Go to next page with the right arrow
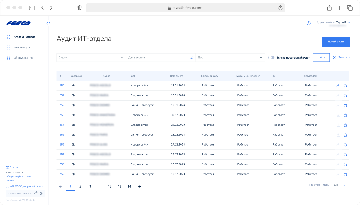The width and height of the screenshot is (360, 205). (x=139, y=187)
